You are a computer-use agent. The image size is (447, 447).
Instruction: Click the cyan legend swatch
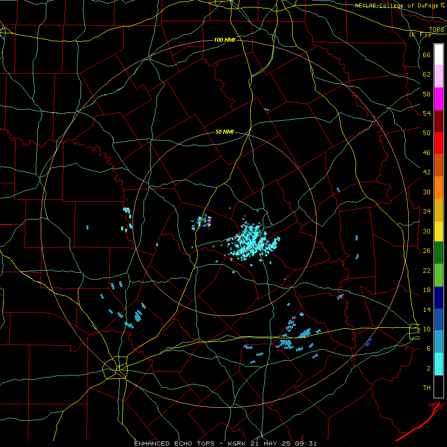coord(439,364)
